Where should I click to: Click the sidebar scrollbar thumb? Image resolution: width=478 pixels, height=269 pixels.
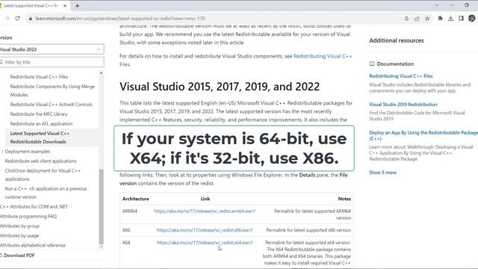102,206
